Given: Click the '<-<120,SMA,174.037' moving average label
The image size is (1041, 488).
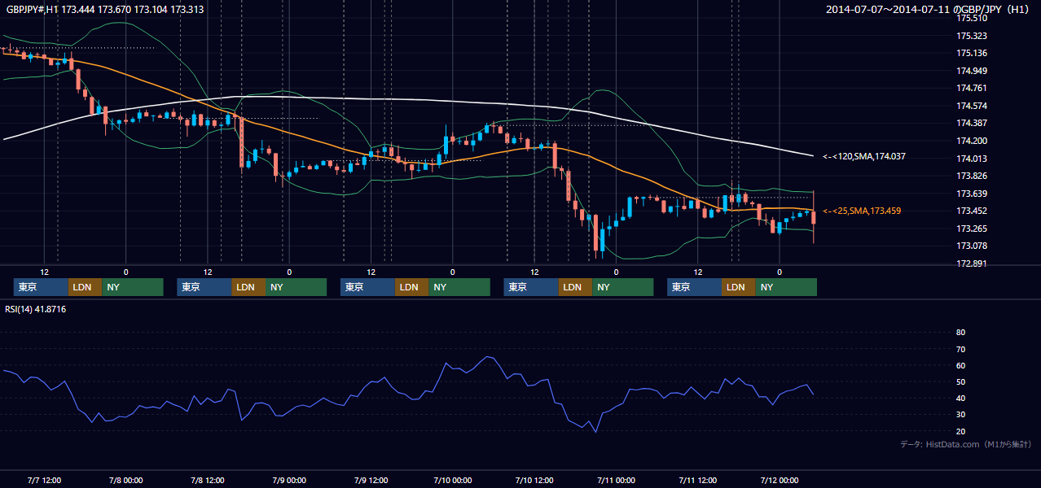Looking at the screenshot, I should pyautogui.click(x=864, y=156).
